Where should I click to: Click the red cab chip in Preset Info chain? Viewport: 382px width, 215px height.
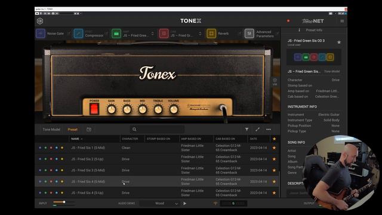(x=314, y=57)
